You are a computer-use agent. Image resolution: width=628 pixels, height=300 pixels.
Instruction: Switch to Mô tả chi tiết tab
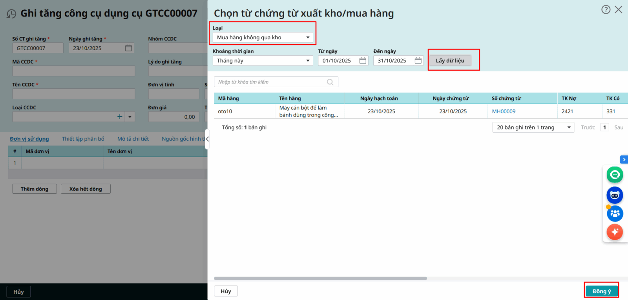[x=133, y=139]
